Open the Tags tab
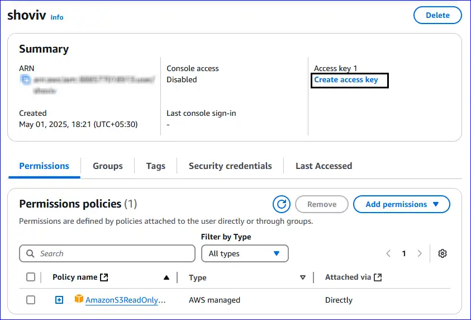The height and width of the screenshot is (320, 471). tap(155, 166)
